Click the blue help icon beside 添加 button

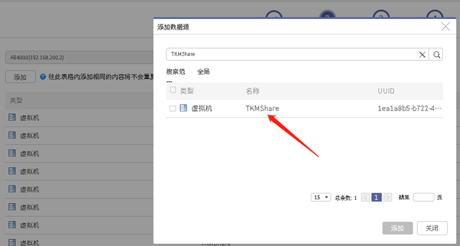coord(43,77)
